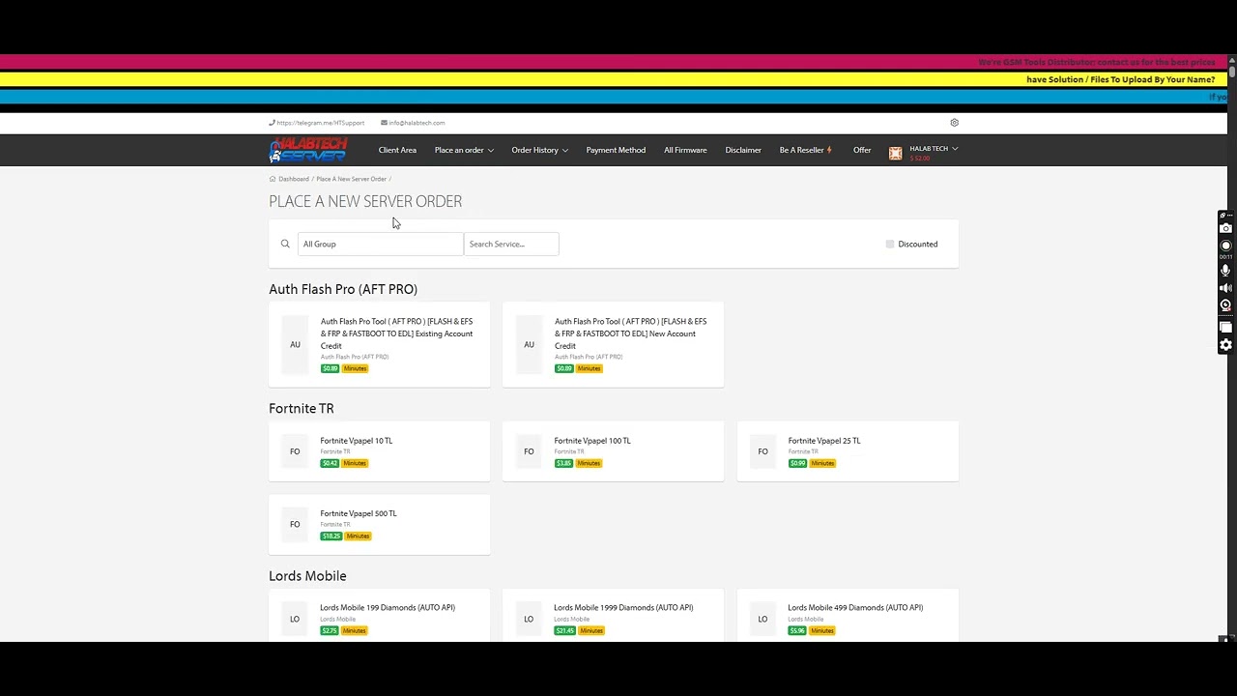Click LO icon for Lords Mobile 499 Diamonds
Screen dimensions: 1237x696
[x=762, y=619]
